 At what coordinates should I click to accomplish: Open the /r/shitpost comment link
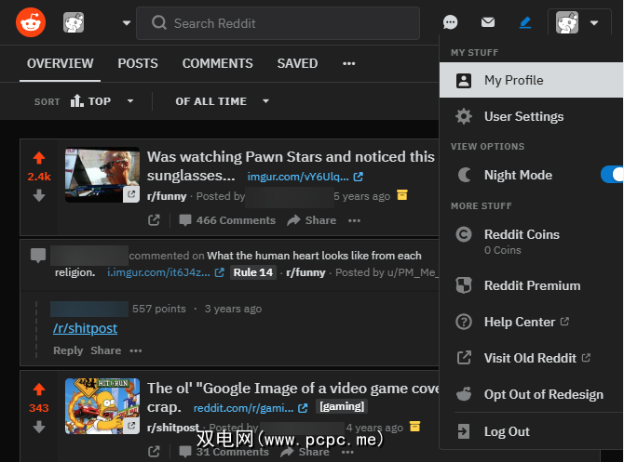tap(85, 328)
